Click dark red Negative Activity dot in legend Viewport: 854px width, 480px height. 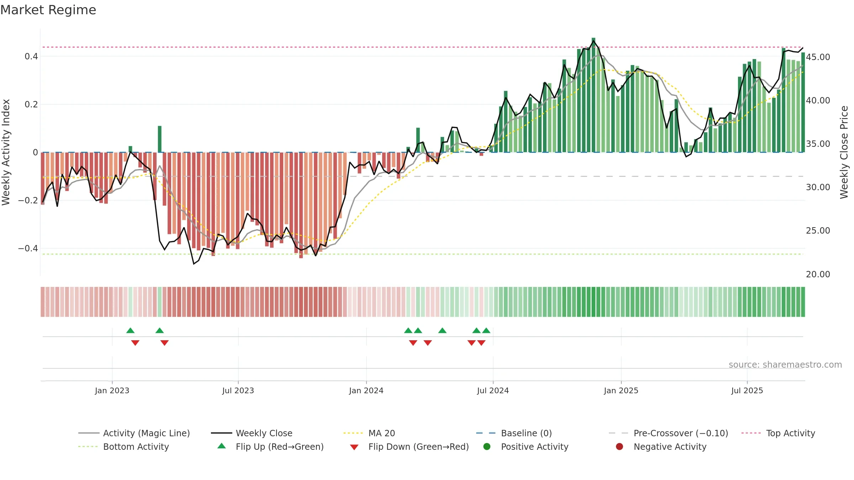coord(620,447)
